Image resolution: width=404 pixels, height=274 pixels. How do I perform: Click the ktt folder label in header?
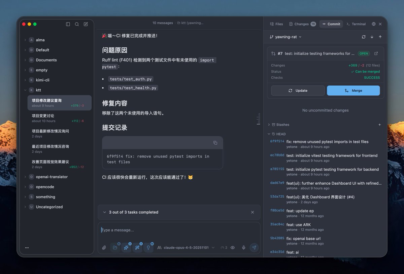click(190, 23)
